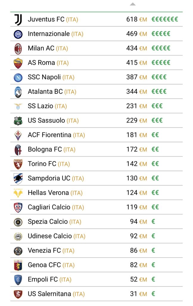Click the Atalanta BC club crest

tap(18, 92)
